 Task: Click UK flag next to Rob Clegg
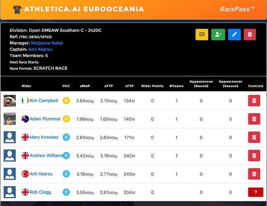pos(25,192)
